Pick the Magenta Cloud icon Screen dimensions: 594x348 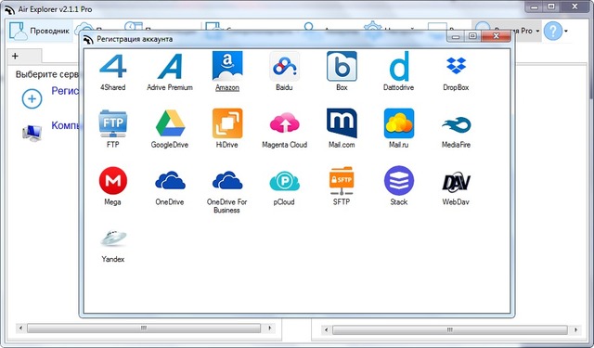pyautogui.click(x=285, y=122)
